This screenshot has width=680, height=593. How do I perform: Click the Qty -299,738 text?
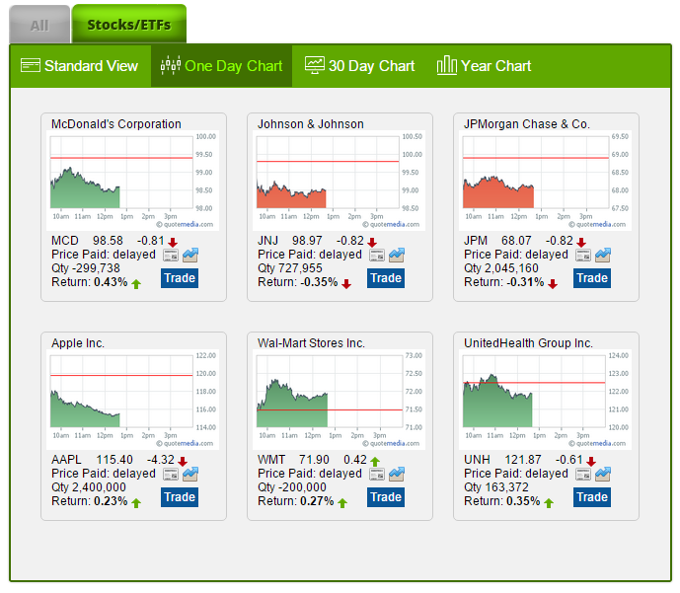(x=86, y=268)
